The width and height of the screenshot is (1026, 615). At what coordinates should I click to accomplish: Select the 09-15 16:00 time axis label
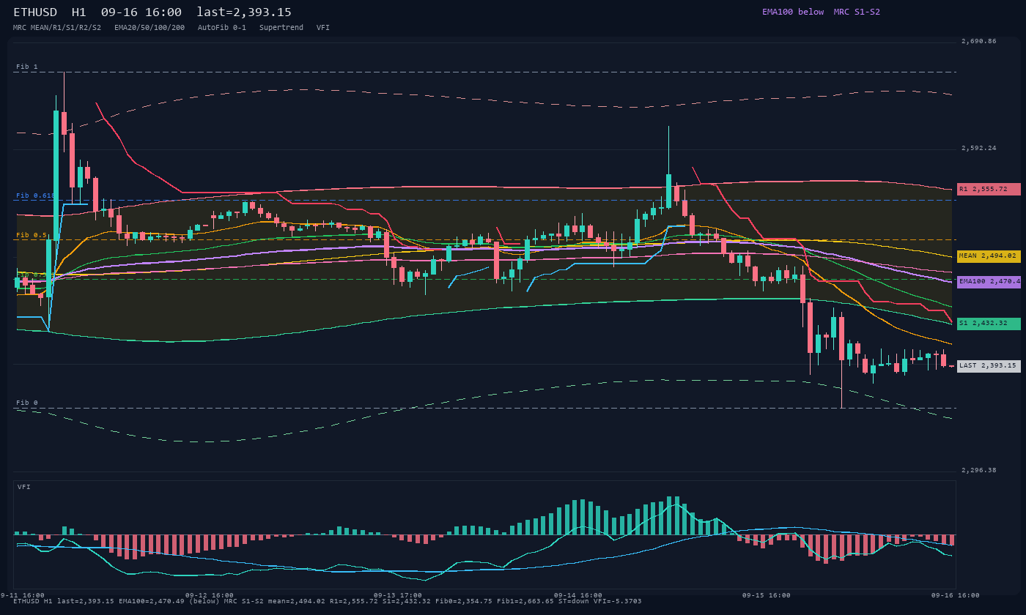(x=766, y=595)
